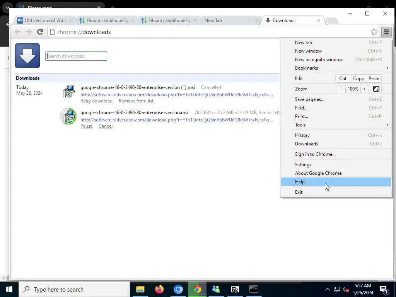
Task: Open the Chrome hamburger menu icon
Action: pos(386,32)
